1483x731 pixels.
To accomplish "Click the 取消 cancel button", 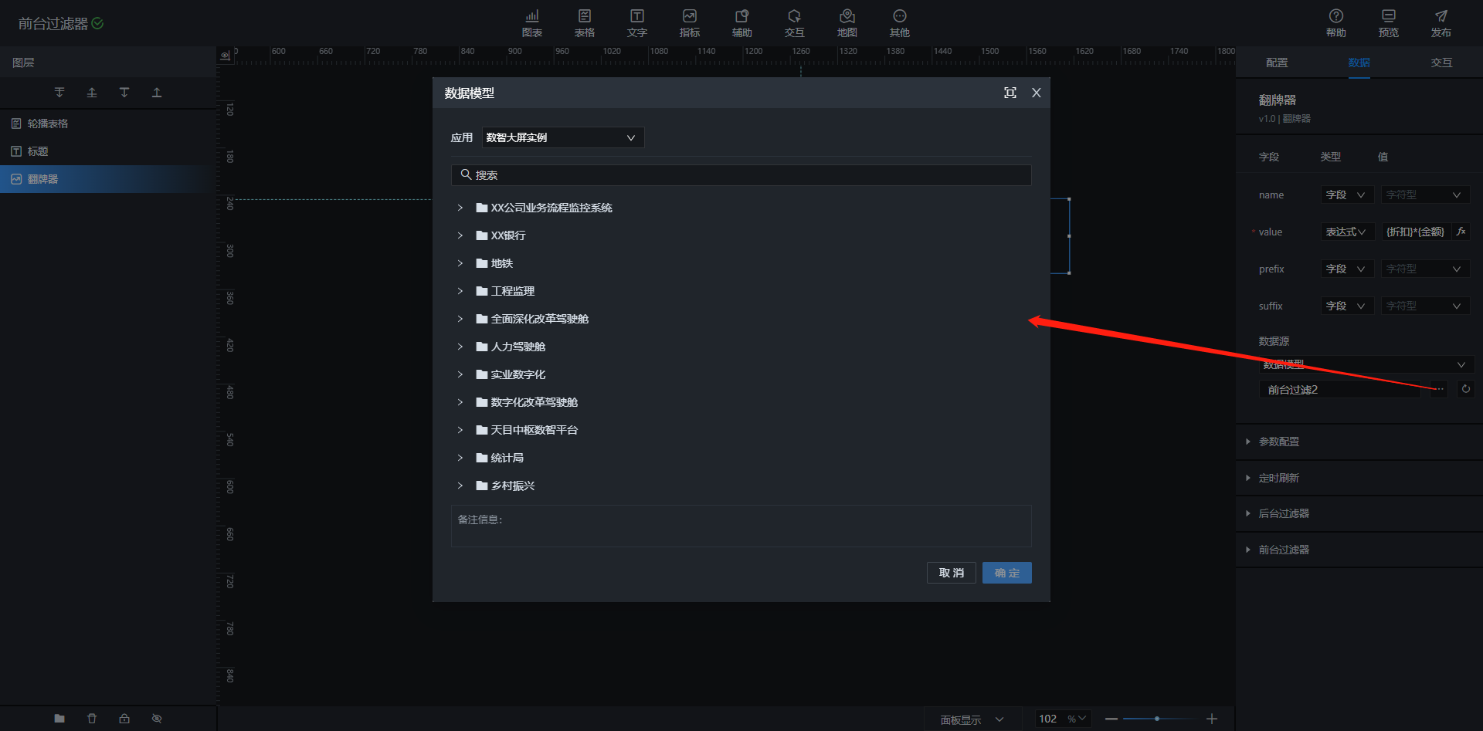I will click(x=951, y=573).
